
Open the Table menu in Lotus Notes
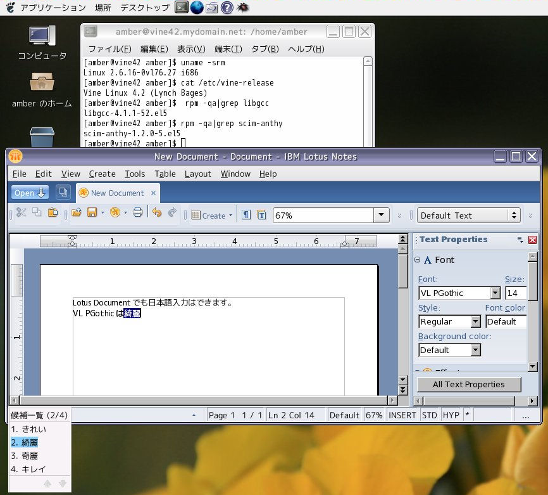click(x=165, y=174)
